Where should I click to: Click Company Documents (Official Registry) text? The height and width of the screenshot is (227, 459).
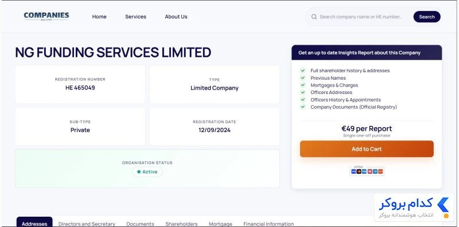[353, 107]
